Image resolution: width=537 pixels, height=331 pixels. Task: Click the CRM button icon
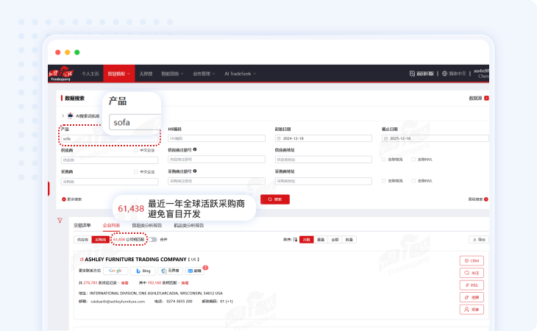click(472, 260)
